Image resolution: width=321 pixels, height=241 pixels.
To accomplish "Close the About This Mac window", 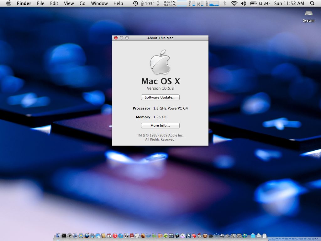I will pyautogui.click(x=116, y=38).
